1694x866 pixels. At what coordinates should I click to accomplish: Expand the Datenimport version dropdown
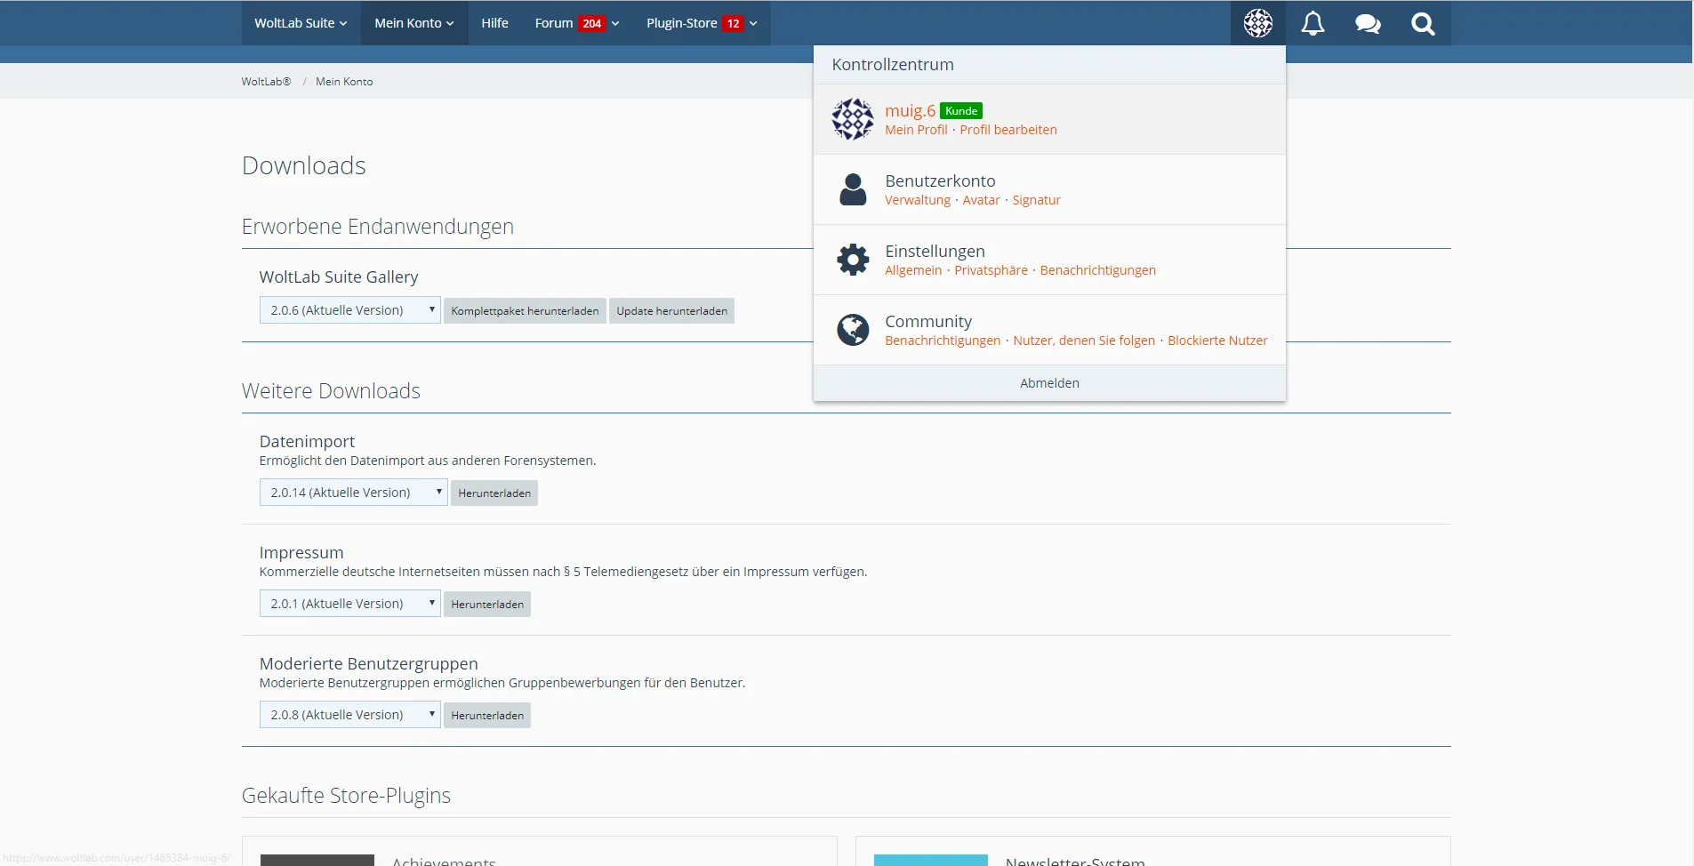[353, 493]
